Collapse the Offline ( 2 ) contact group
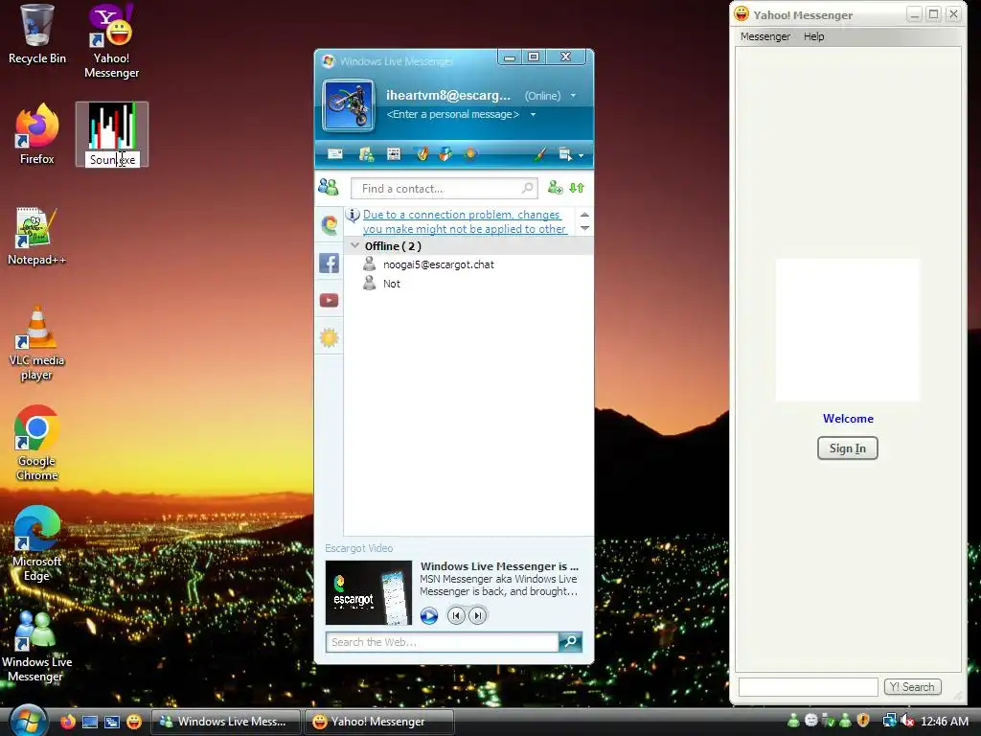Screen dimensions: 981x736 [355, 246]
